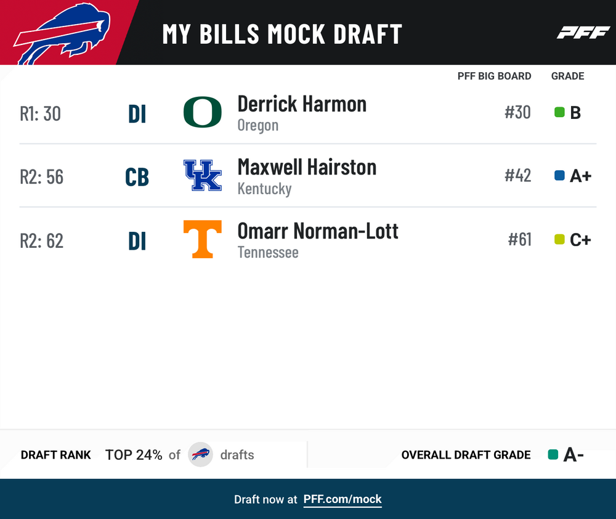Click the Buffalo Bills logo in header
This screenshot has height=519, width=616.
62,34
